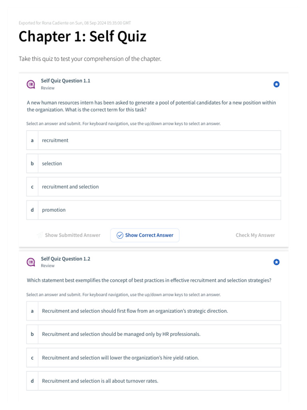Choose answer c "recruitment and selection"

[153, 187]
